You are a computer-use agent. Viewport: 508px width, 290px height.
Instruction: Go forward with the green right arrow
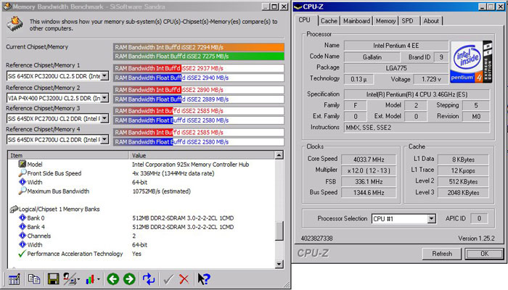click(x=129, y=279)
